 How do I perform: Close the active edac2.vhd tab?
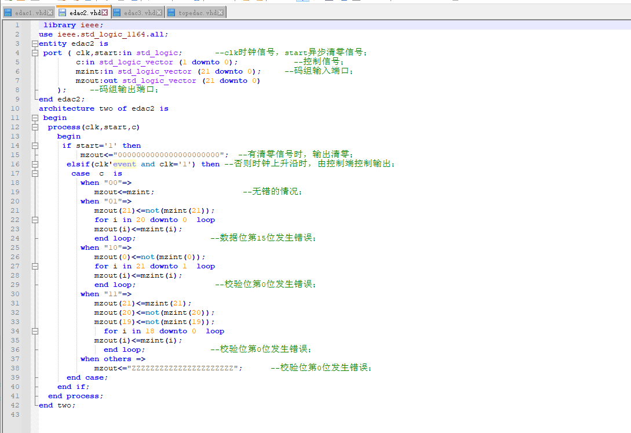105,13
